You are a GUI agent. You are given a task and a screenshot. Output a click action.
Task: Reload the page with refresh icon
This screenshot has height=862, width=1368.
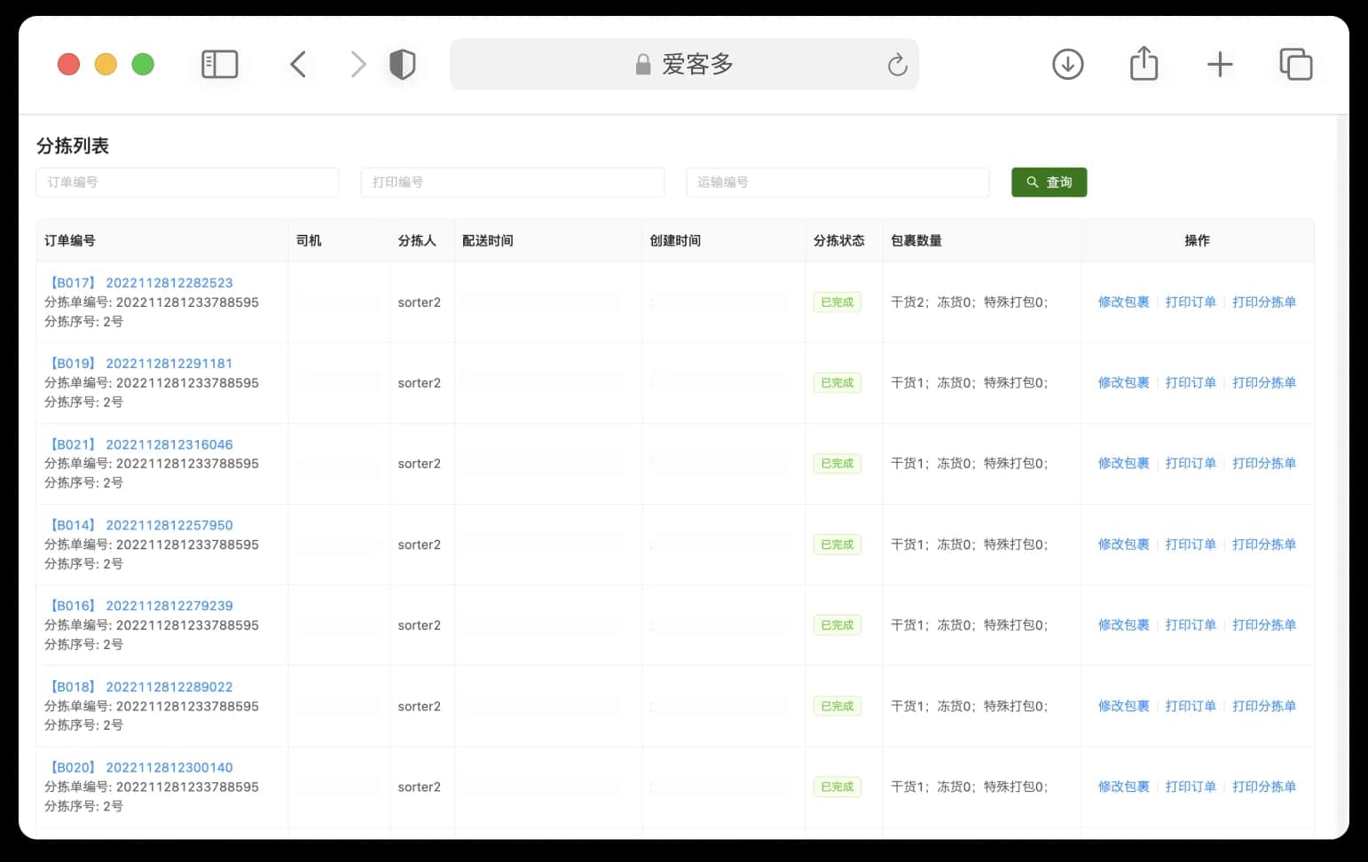pyautogui.click(x=897, y=64)
